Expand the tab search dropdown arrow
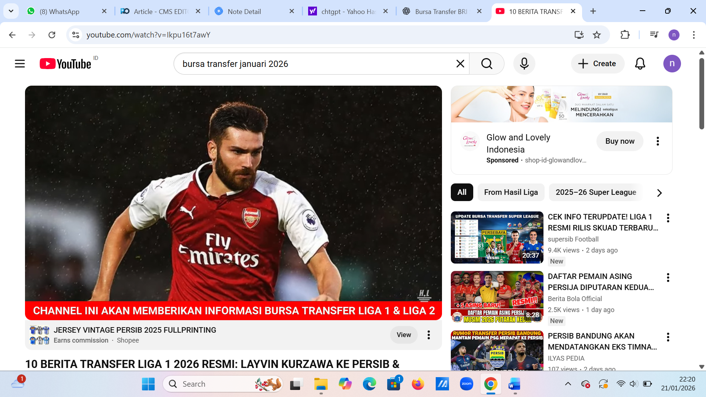Viewport: 706px width, 397px height. tap(11, 11)
